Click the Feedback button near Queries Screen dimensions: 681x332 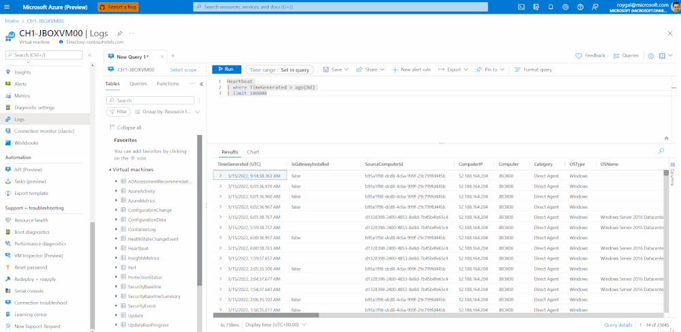tap(590, 56)
